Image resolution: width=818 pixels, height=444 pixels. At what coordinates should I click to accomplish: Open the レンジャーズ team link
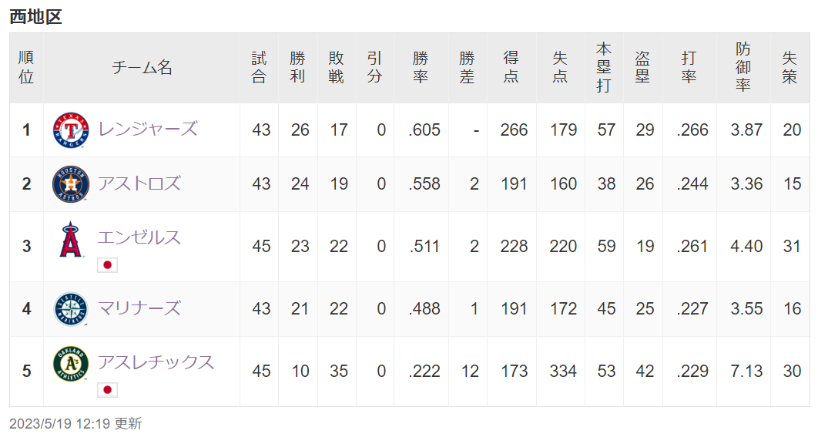147,129
